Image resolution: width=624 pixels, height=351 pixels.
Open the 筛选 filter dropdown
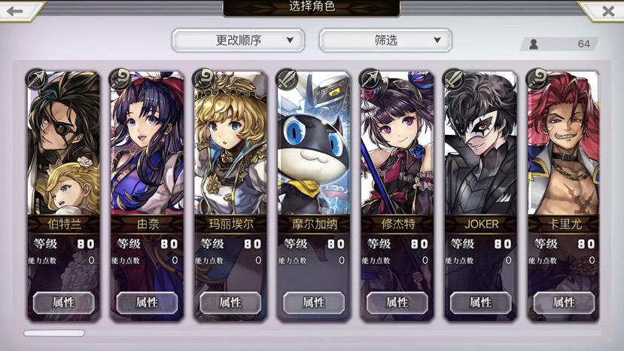point(385,40)
